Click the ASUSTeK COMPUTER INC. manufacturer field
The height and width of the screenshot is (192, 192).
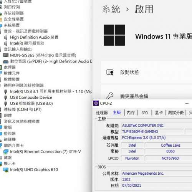[156, 126]
